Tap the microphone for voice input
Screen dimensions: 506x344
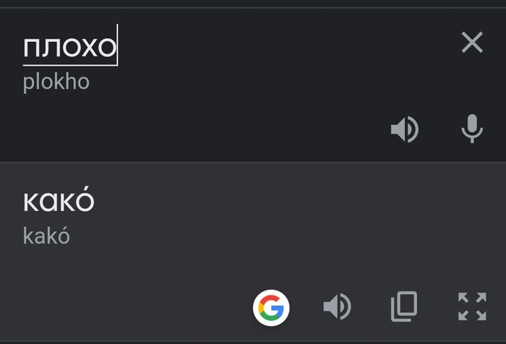[472, 130]
